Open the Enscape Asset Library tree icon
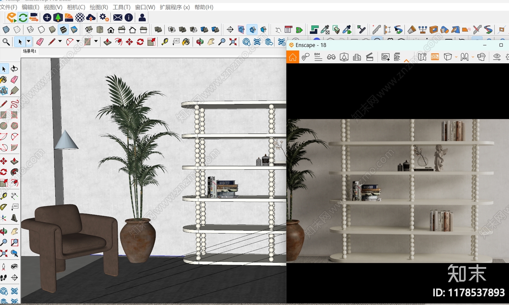Image resolution: width=509 pixels, height=305 pixels. coord(58,17)
